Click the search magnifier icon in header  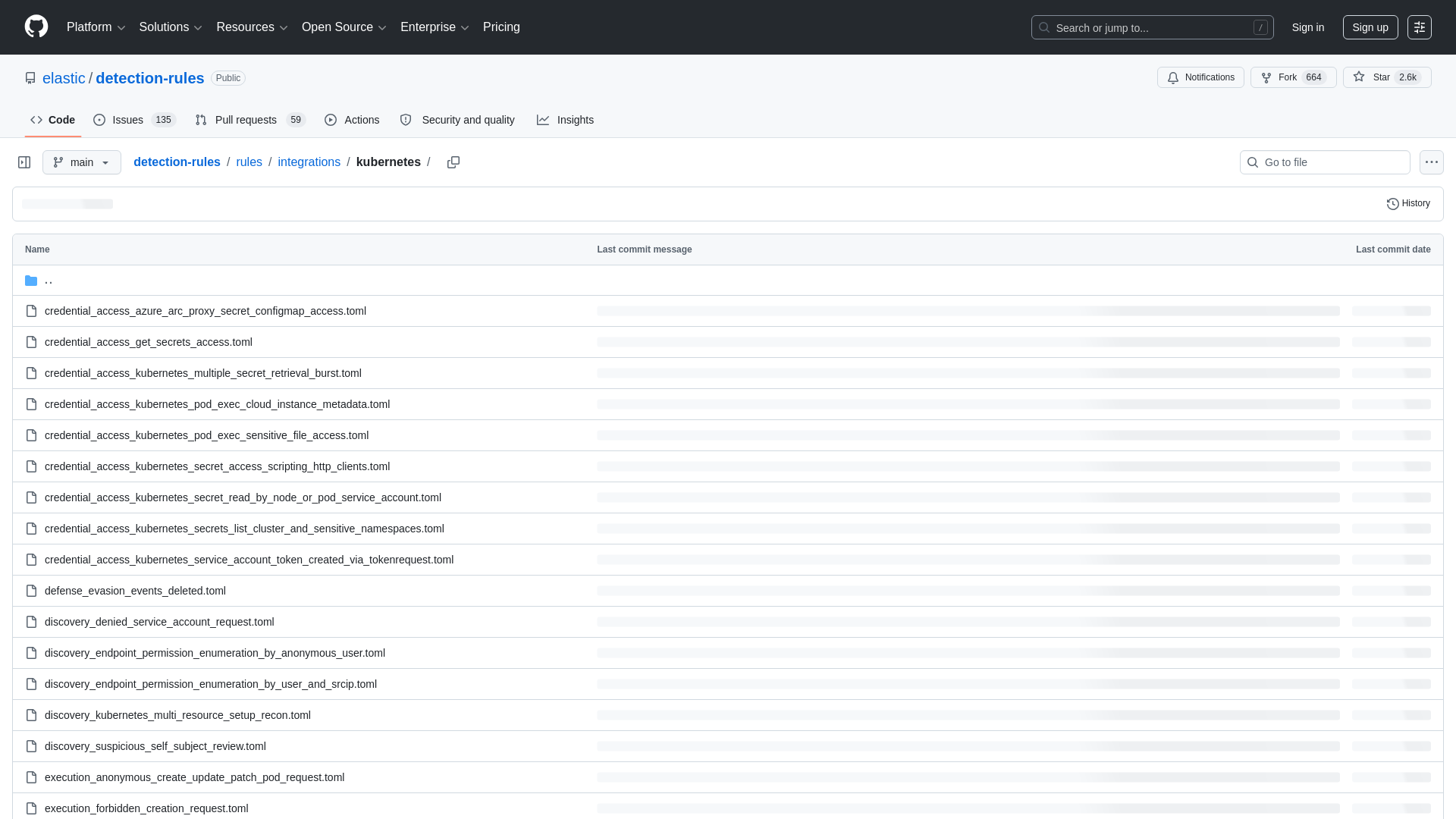[x=1044, y=27]
